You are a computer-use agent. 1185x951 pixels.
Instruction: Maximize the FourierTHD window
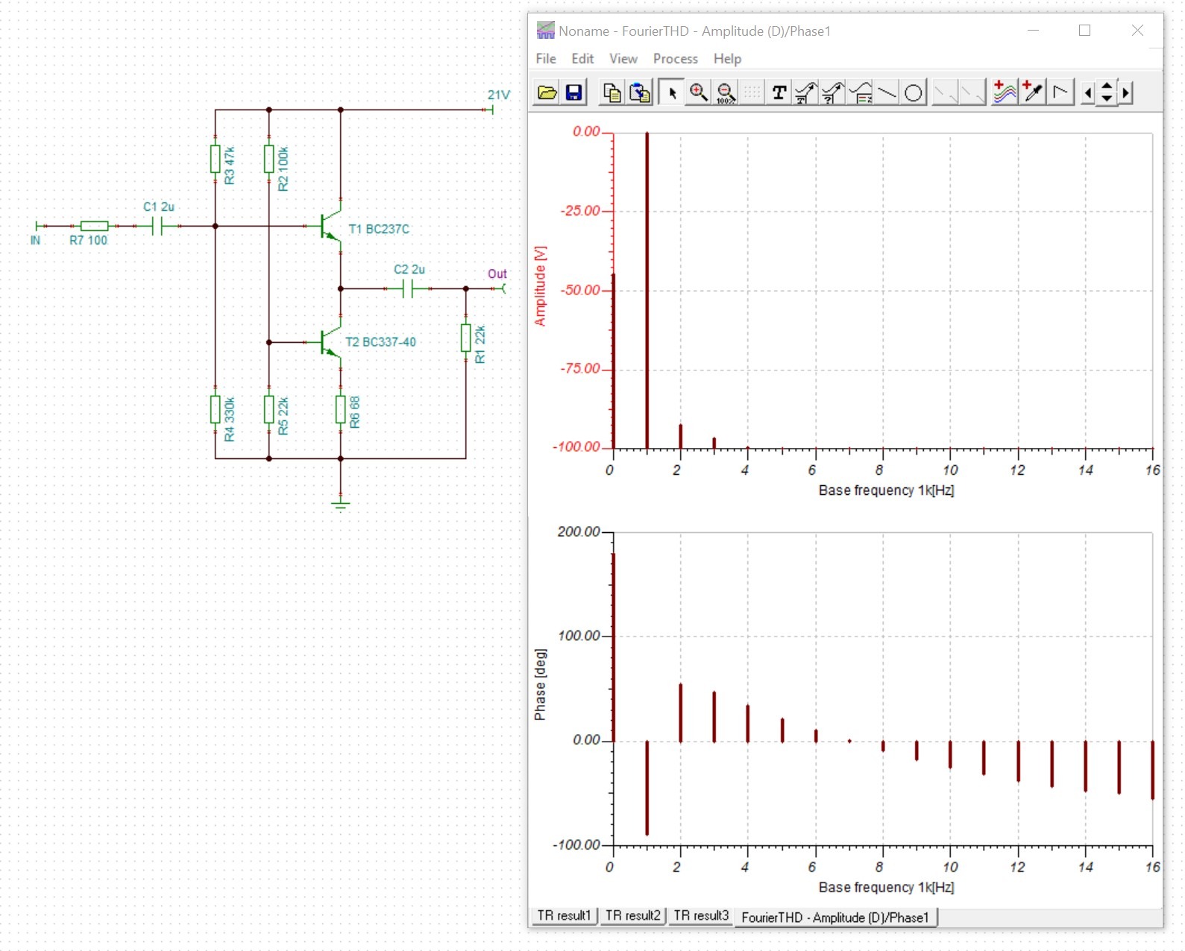1084,31
